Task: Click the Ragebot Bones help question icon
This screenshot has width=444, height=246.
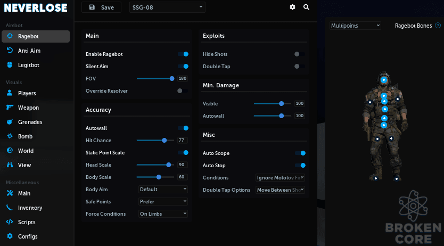Action: click(x=438, y=26)
